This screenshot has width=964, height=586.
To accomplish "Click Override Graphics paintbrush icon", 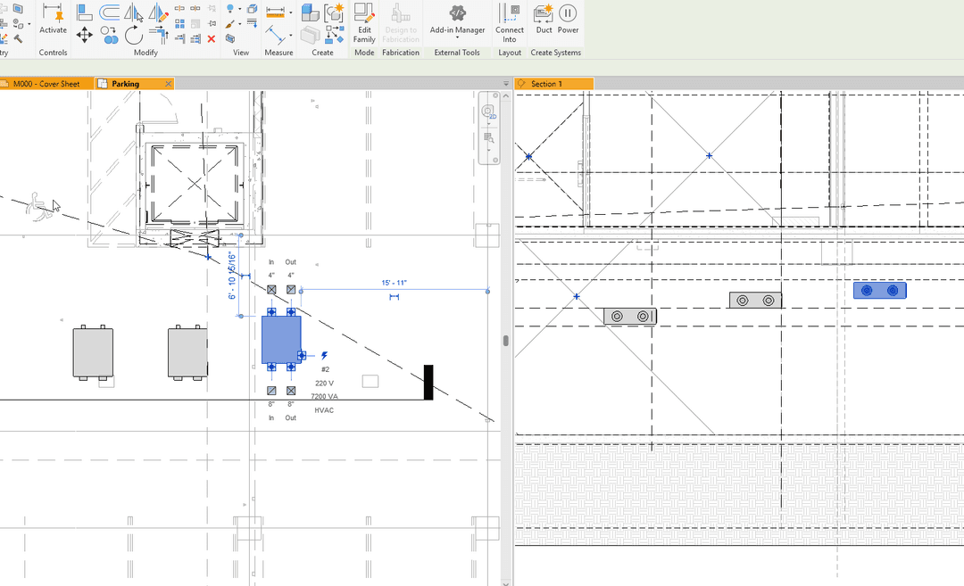I will (230, 24).
